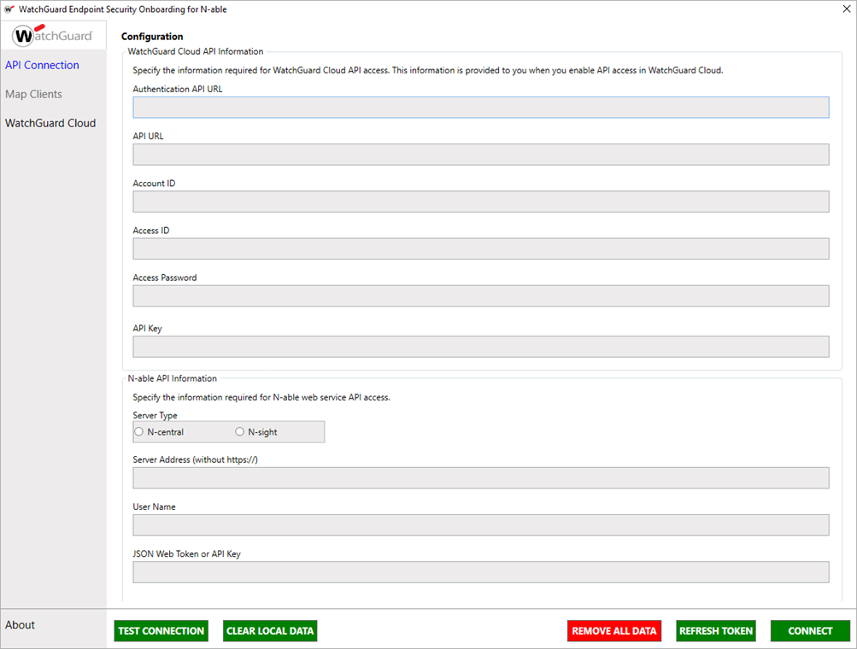
Task: Select the API Key input field
Action: click(480, 346)
